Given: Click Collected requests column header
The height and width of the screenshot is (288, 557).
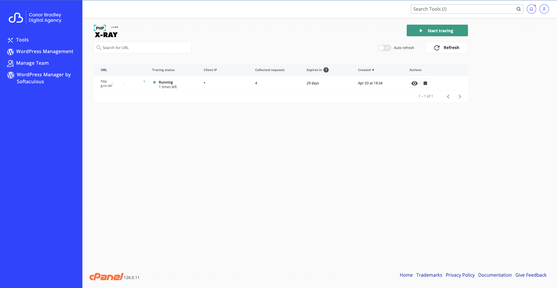Looking at the screenshot, I should pos(270,70).
